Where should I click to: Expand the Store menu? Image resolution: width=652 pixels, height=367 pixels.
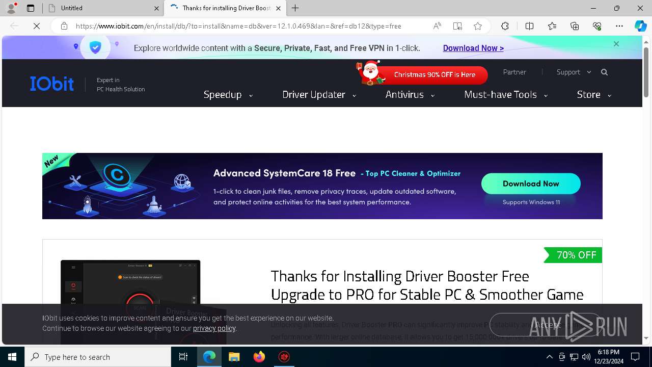click(x=594, y=95)
